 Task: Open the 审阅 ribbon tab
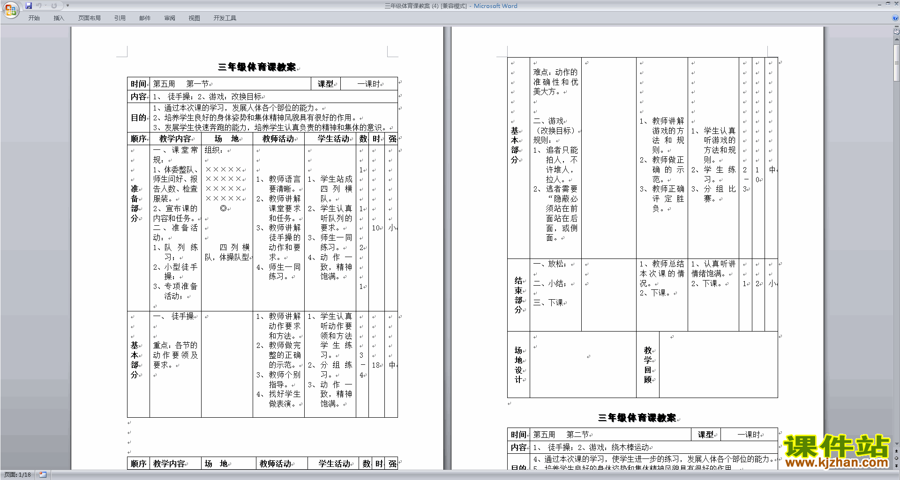tap(170, 18)
